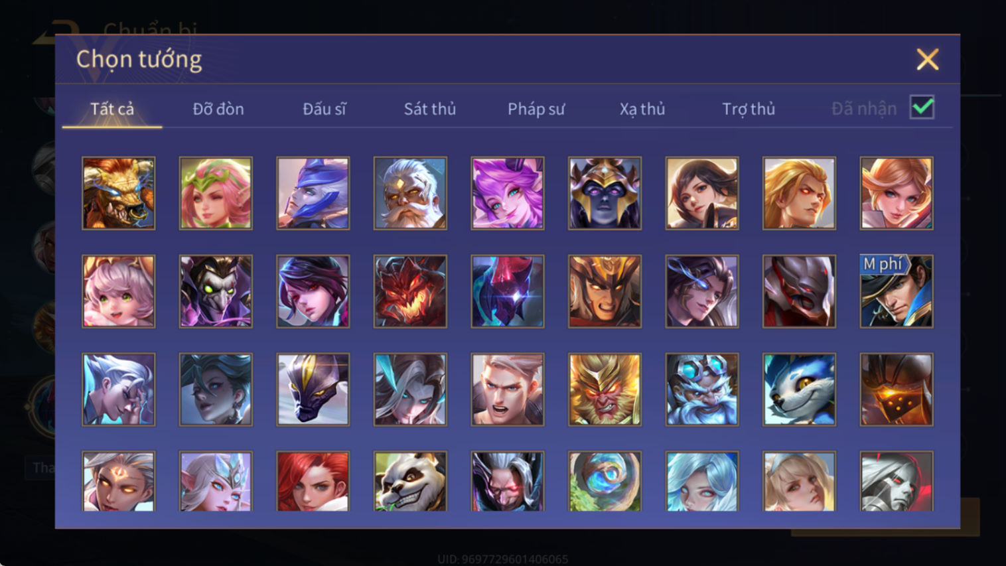Close the 'Chọn tướng' dialog
Screen dimensions: 1006x566
928,59
